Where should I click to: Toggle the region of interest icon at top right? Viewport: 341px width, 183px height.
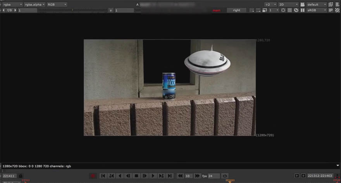[x=331, y=4]
